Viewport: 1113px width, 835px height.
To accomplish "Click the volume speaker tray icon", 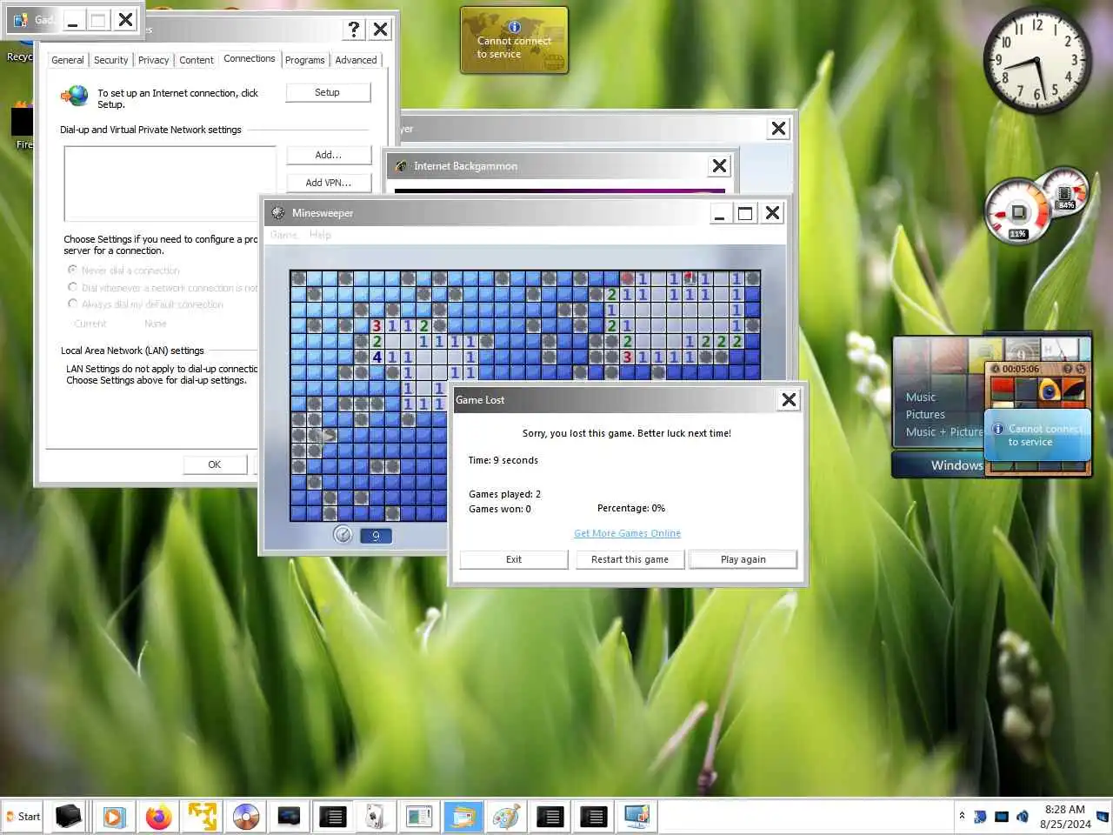I will (x=1023, y=817).
